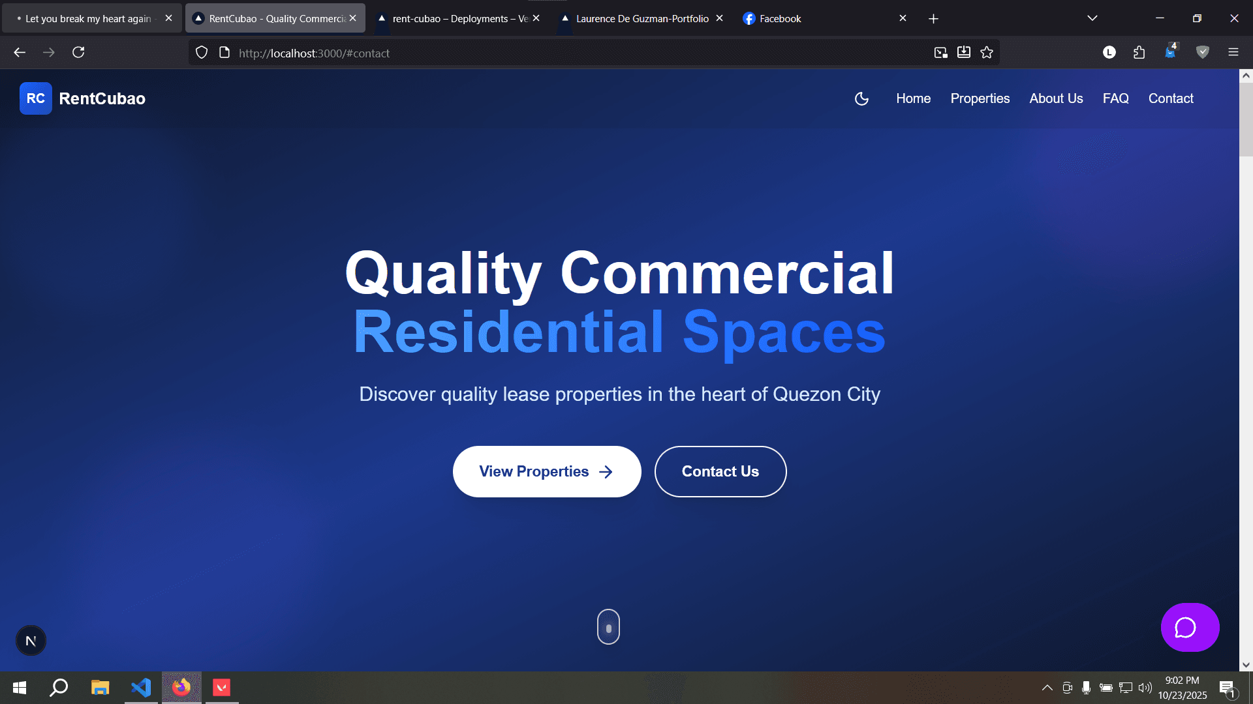Click the speaker volume icon in system tray
This screenshot has width=1253, height=704.
1147,687
